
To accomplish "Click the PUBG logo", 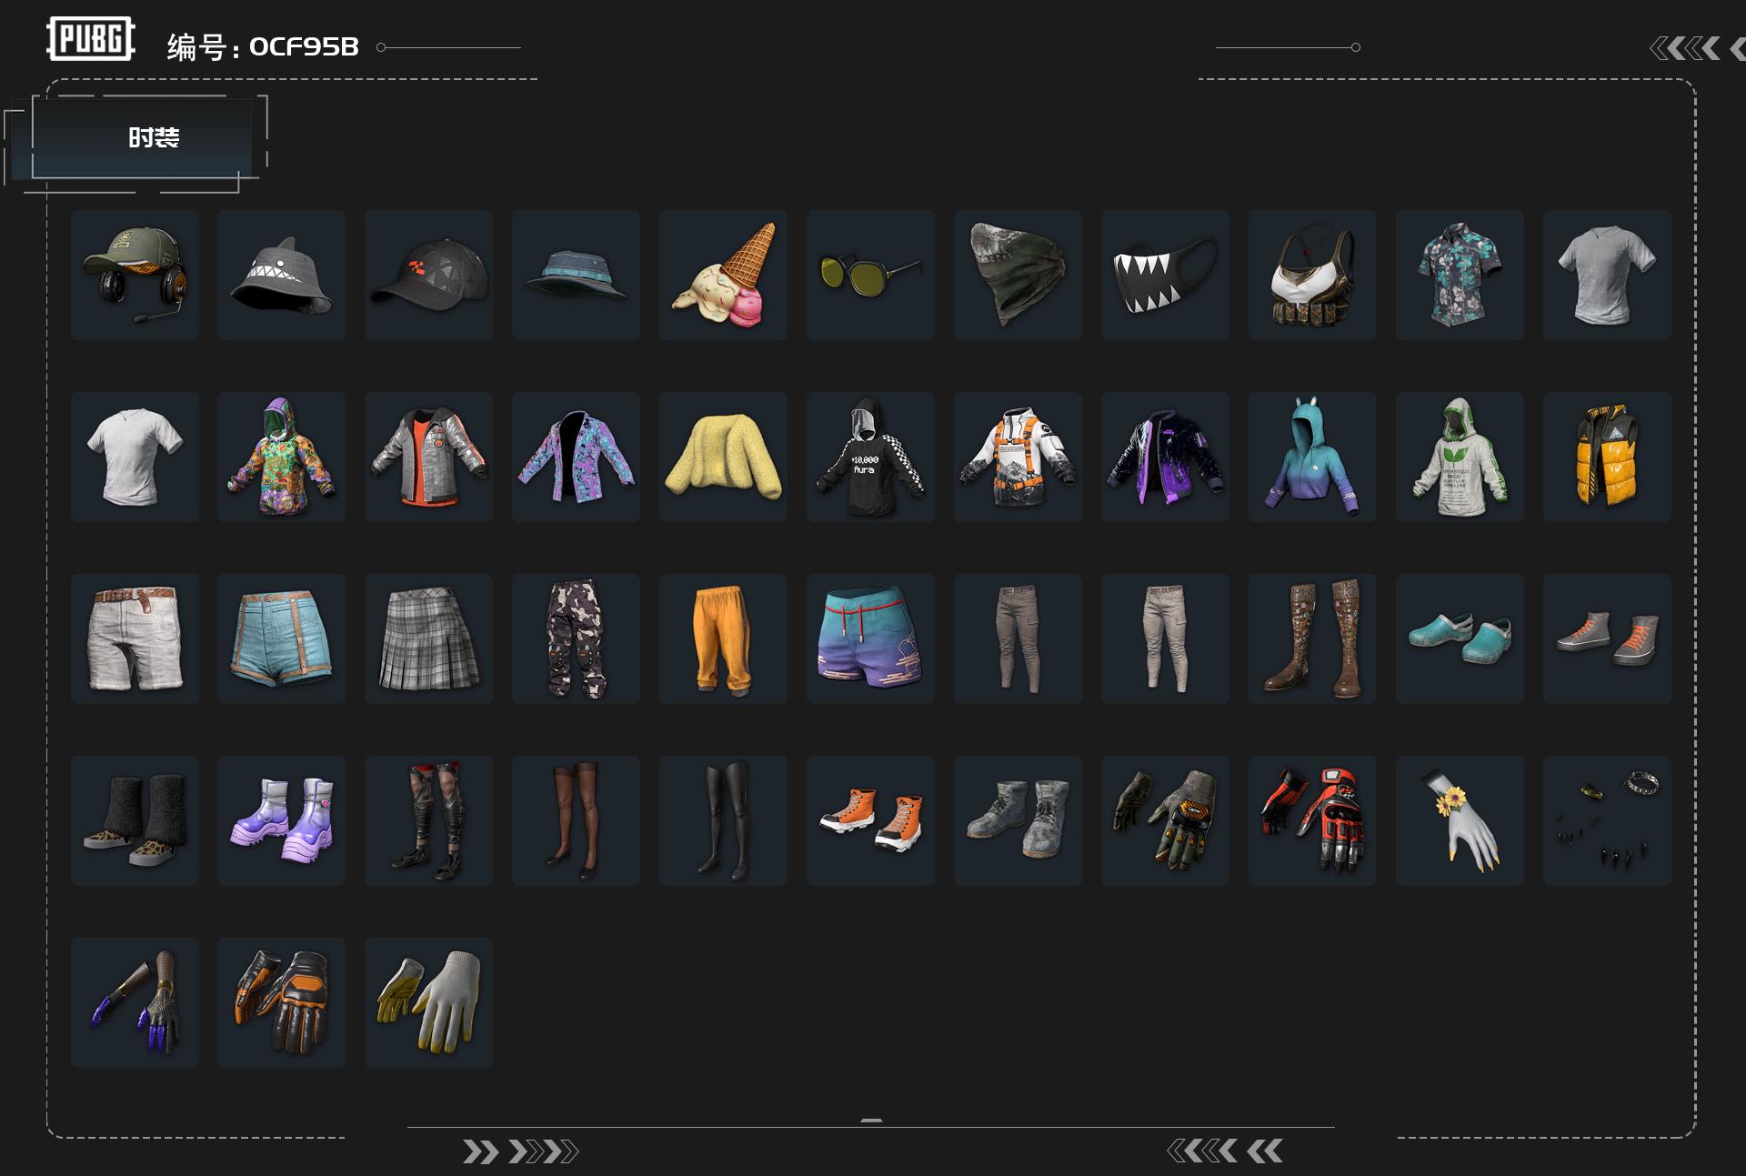I will coord(91,39).
